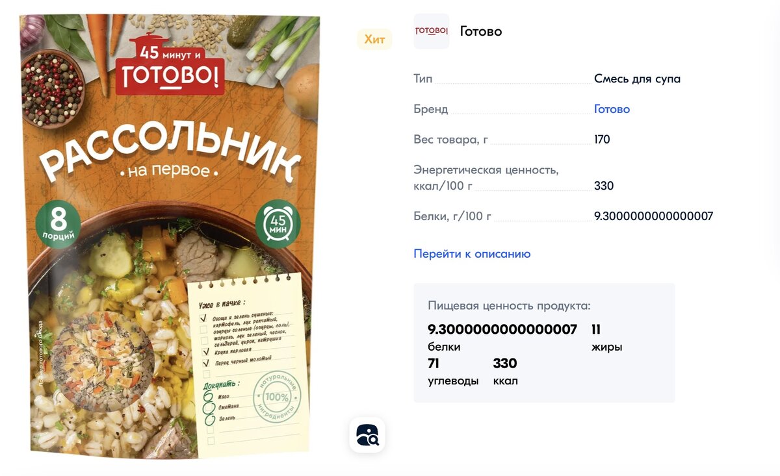Screen dimensions: 780x476
Task: Click the pepper bowl on the package
Action: [52, 88]
